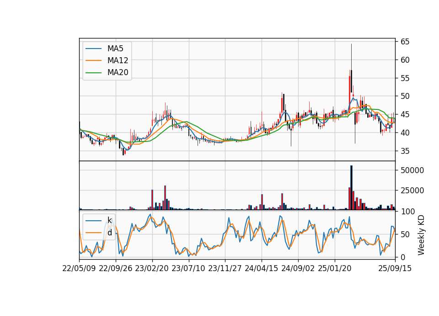Click the d legend label in KD panel

point(109,233)
